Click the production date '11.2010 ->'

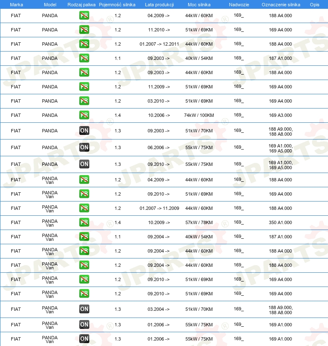pyautogui.click(x=159, y=30)
